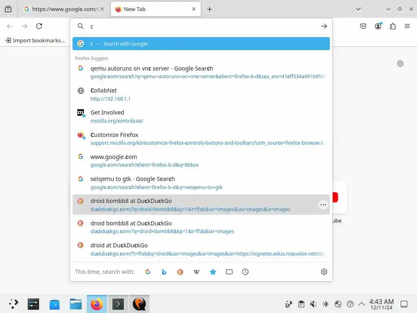
Task: Search this time with Wikipedia
Action: click(x=197, y=272)
